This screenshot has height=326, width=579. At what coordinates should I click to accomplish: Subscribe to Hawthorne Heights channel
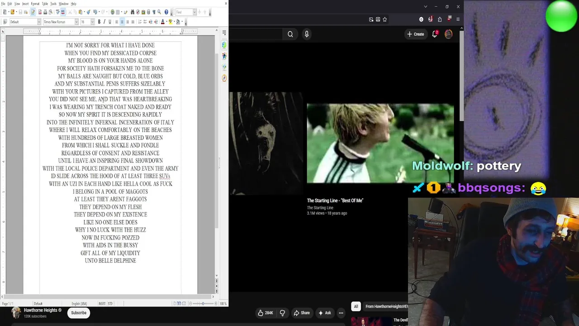click(78, 313)
